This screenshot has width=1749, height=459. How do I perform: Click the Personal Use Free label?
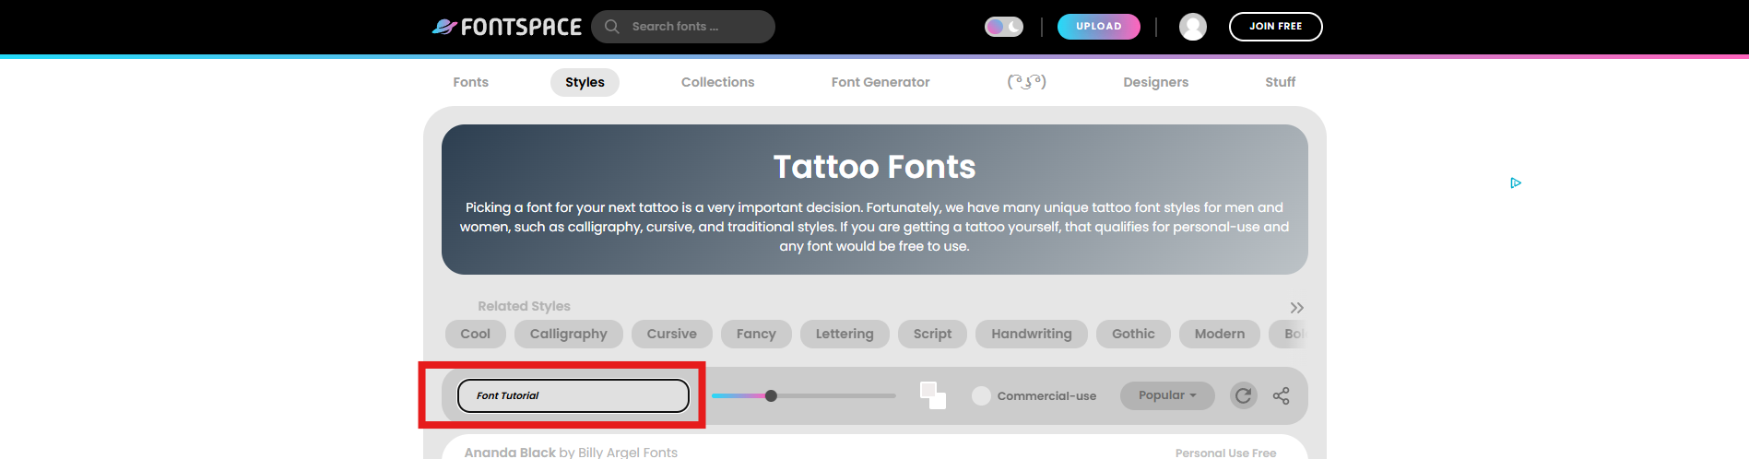point(1225,453)
